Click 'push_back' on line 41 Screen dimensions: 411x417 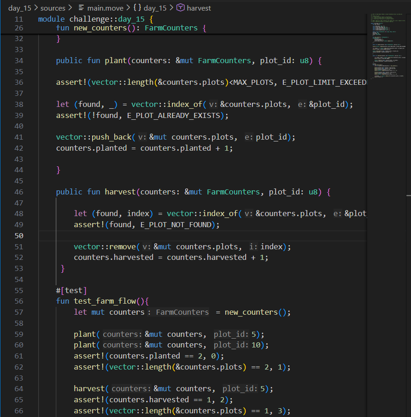[112, 137]
